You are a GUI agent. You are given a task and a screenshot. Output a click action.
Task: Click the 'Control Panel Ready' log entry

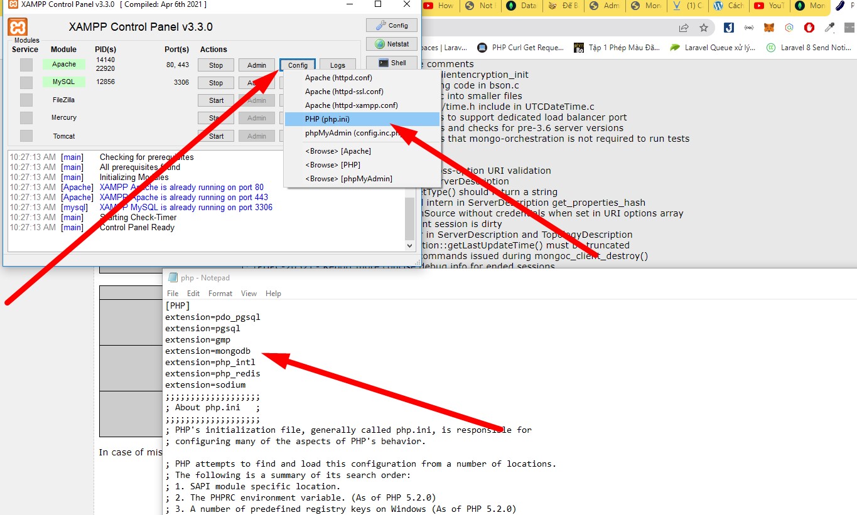137,227
